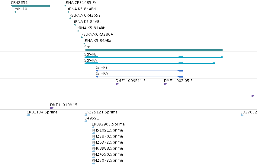Select the RH51091.5prime EST marker
257x165 pixels.
click(x=93, y=133)
